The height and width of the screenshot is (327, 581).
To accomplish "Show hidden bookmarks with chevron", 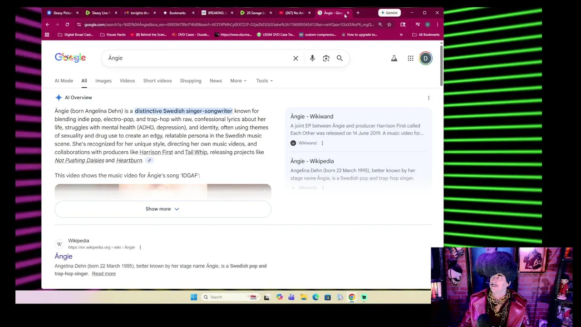I will click(x=401, y=35).
